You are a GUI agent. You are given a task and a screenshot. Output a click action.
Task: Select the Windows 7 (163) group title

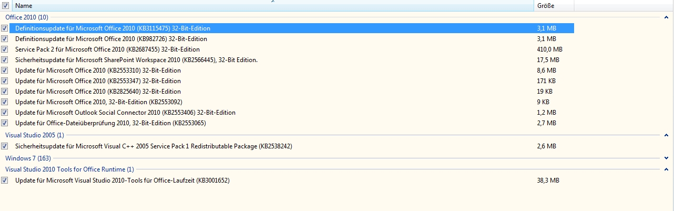pos(28,158)
